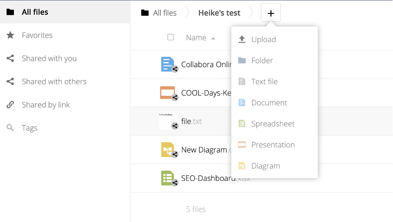Sort files using the Name column arrow
This screenshot has height=222, width=393.
(x=213, y=38)
